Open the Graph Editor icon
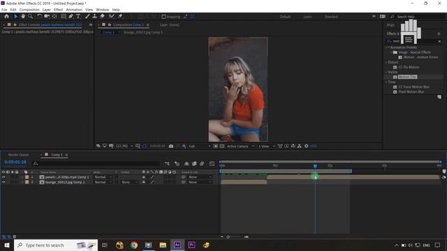This screenshot has height=251, width=447. coord(212,164)
